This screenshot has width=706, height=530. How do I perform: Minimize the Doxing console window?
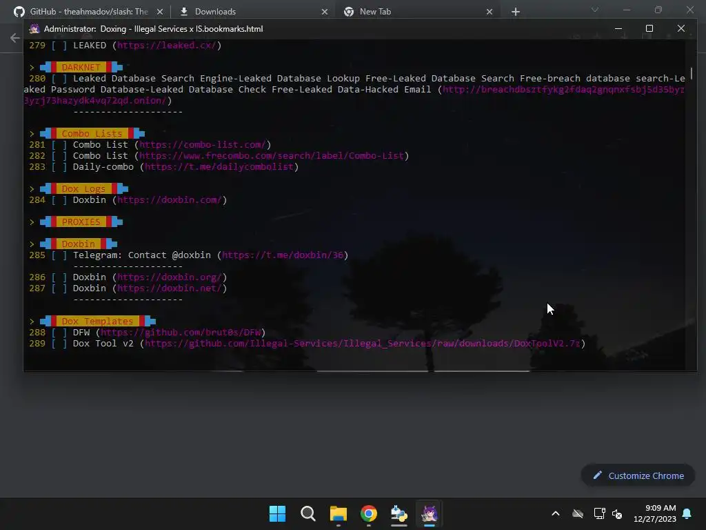pos(618,28)
